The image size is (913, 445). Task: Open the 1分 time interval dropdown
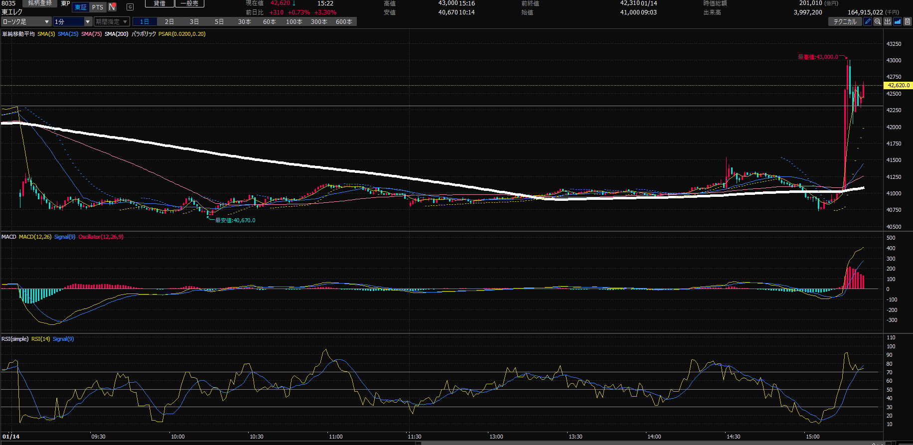coord(73,21)
